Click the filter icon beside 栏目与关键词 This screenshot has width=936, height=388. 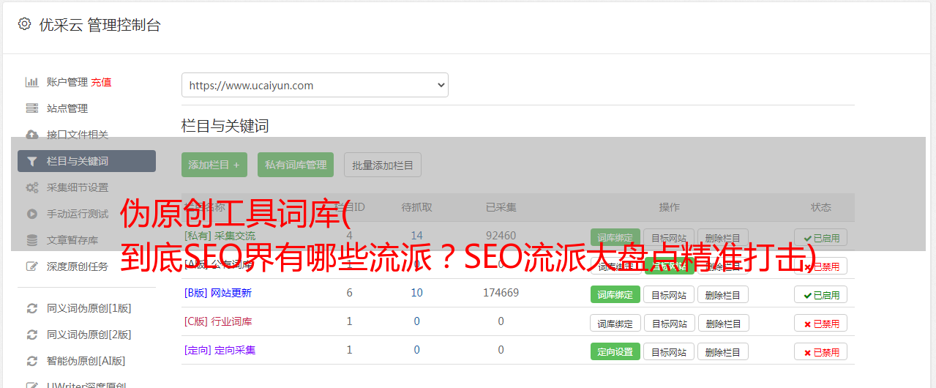(31, 161)
